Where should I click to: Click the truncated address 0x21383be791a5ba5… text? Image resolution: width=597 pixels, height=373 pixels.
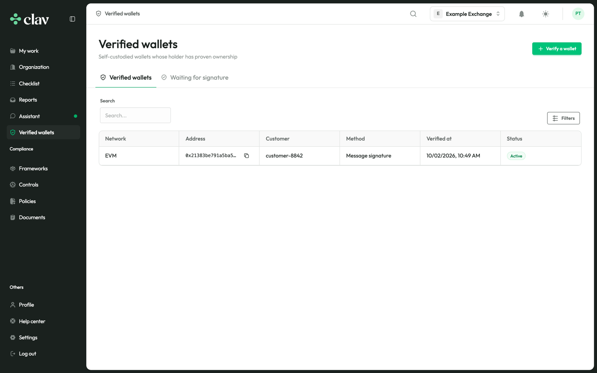coord(211,156)
